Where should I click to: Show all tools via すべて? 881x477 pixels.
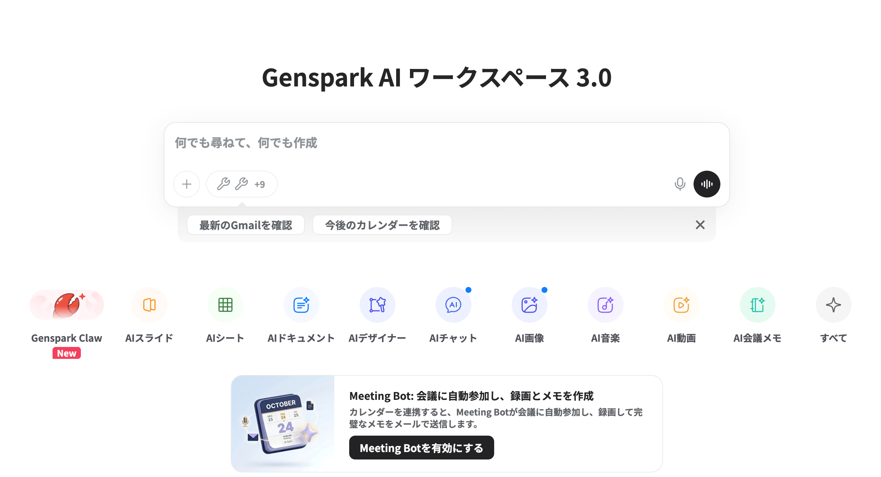(x=834, y=305)
